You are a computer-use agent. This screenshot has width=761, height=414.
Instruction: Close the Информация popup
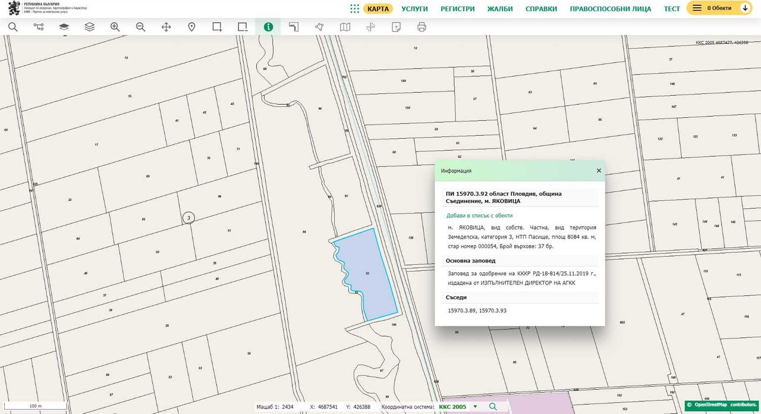coord(599,171)
